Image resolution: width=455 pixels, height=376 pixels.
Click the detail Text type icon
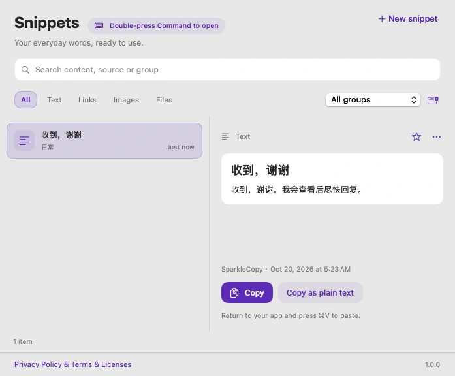(x=225, y=136)
